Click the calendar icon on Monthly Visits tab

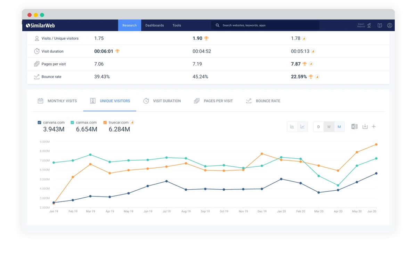pos(40,101)
